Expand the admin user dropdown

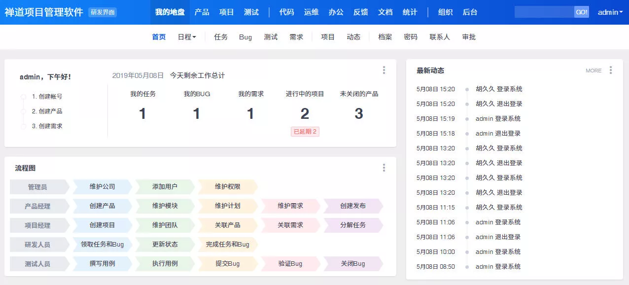pyautogui.click(x=610, y=12)
